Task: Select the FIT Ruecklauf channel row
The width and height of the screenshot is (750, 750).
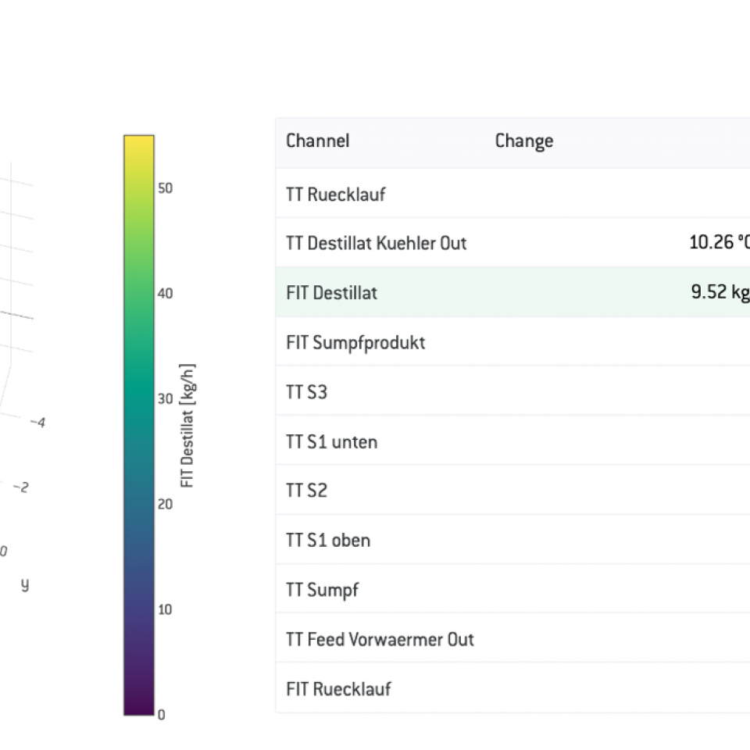Action: pyautogui.click(x=512, y=689)
